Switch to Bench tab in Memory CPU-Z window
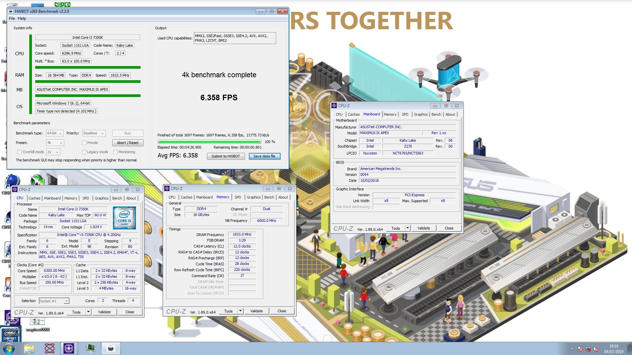This screenshot has height=355, width=632. coord(269,197)
